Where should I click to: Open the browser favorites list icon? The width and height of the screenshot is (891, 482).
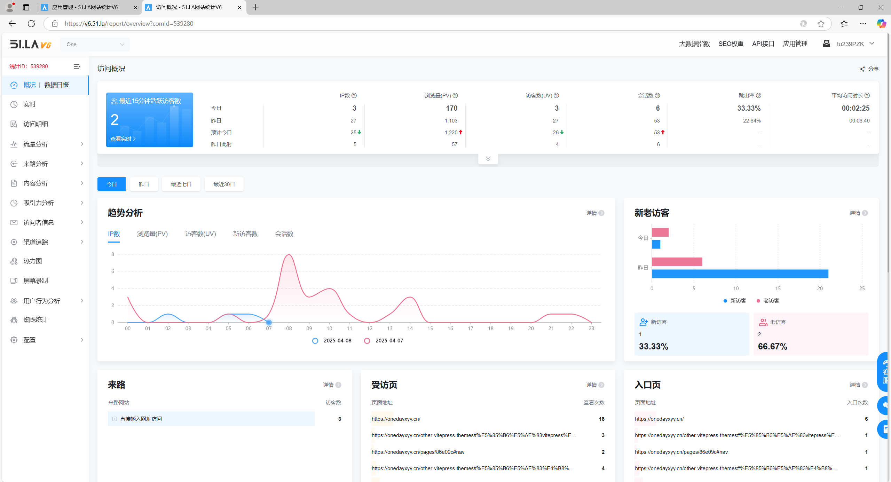coord(844,24)
